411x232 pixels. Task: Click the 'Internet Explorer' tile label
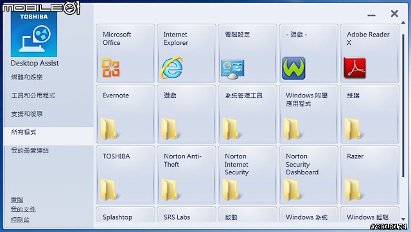(176, 38)
